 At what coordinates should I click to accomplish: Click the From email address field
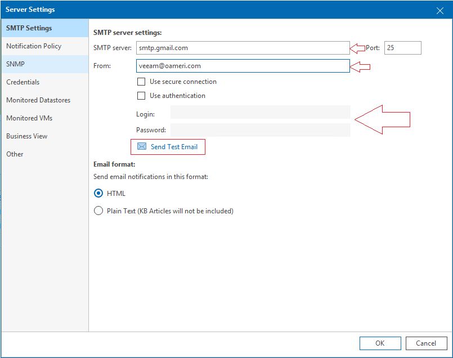coord(243,66)
